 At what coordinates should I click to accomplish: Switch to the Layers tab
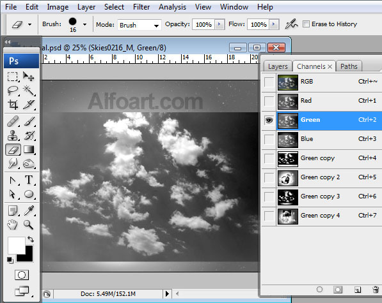[278, 66]
